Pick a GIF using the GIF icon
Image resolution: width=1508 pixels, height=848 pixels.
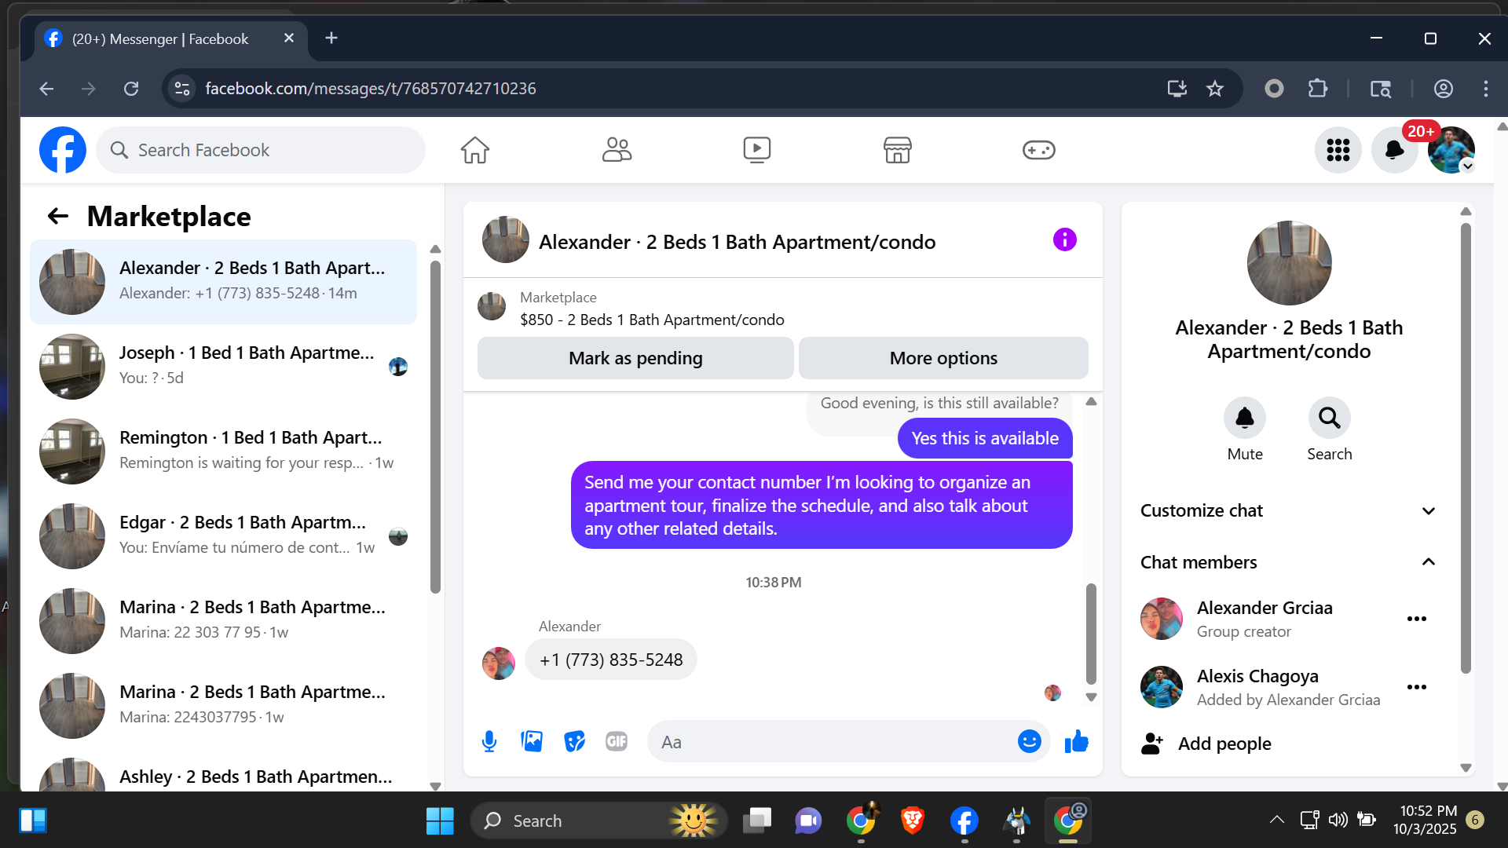[617, 741]
